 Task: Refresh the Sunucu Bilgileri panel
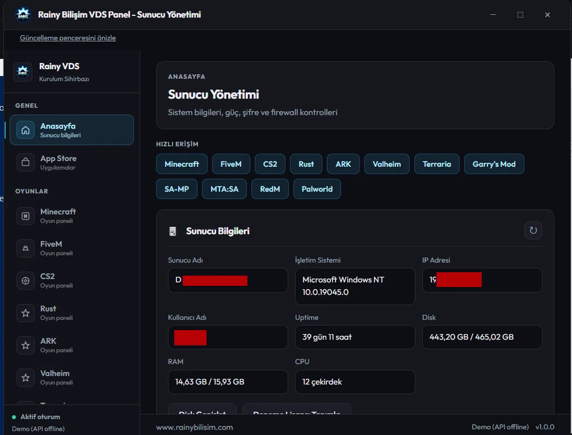coord(533,230)
